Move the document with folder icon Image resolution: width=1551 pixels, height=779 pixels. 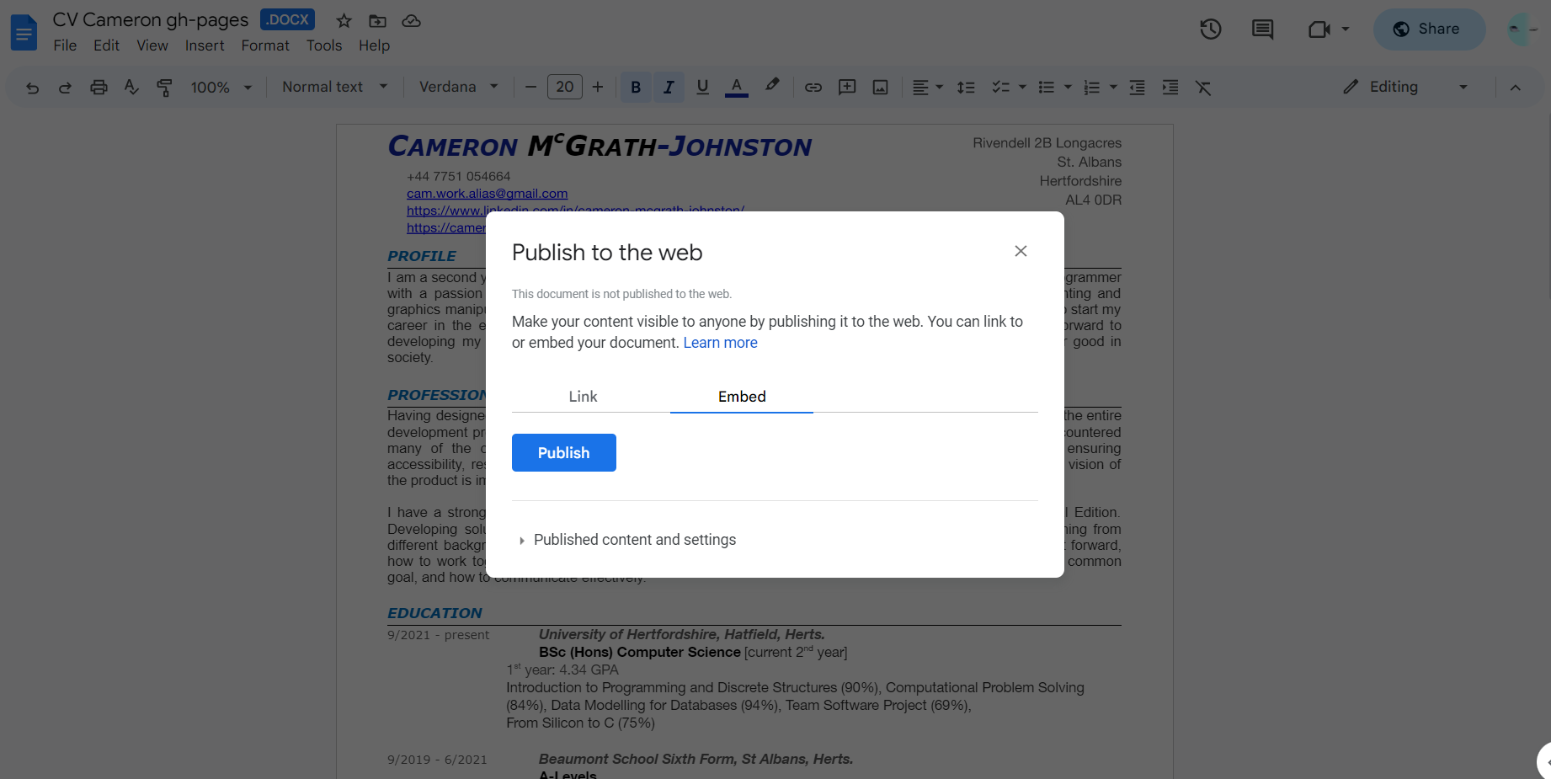click(378, 20)
